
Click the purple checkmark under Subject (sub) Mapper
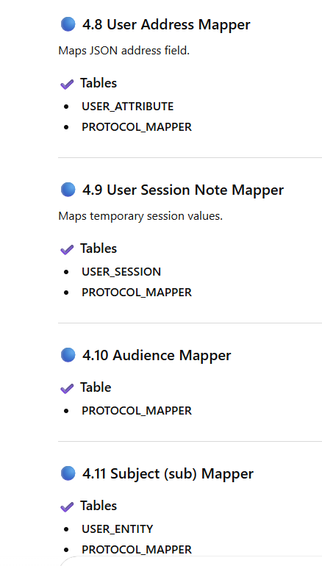point(67,506)
